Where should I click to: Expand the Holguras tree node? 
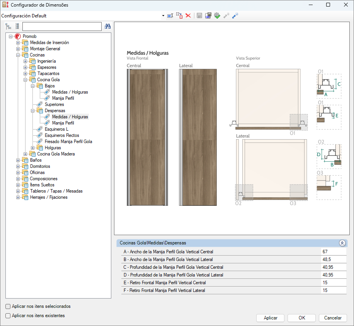click(x=32, y=148)
